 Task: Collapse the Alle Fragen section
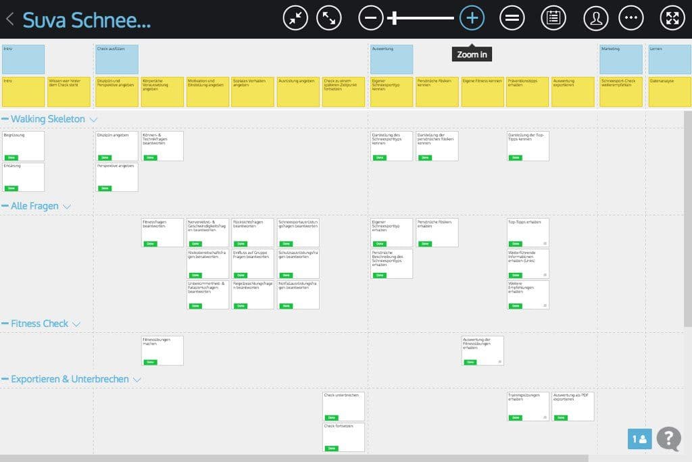point(66,206)
